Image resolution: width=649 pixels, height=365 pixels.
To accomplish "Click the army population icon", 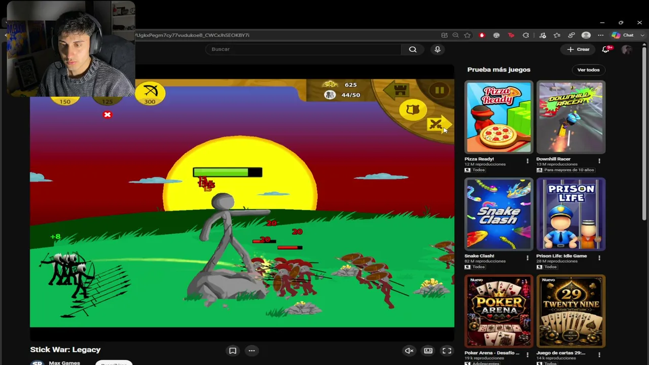I will click(x=330, y=95).
